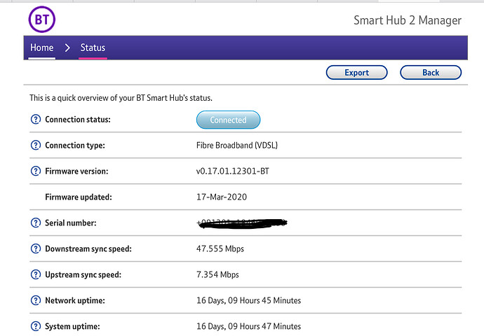This screenshot has width=484, height=336.
Task: Click the 'Firmware version:' label
Action: tap(76, 171)
